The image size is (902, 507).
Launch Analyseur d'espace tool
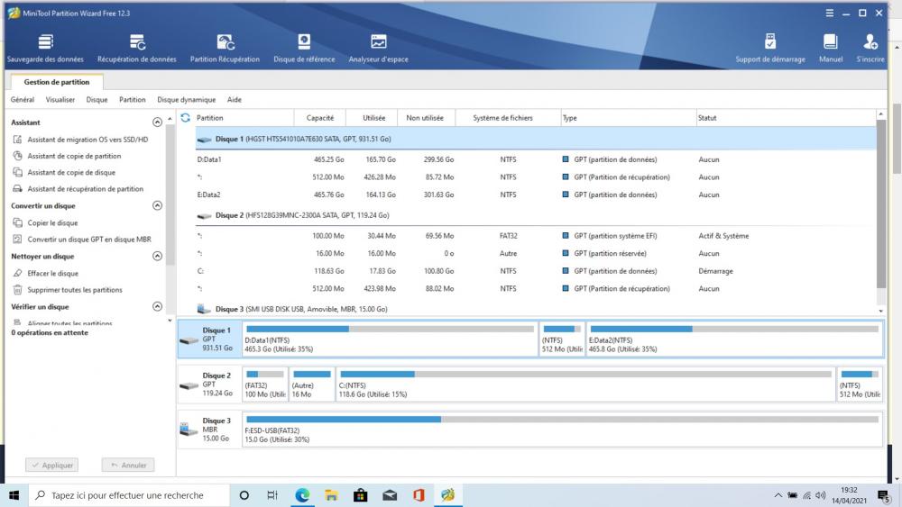pos(379,49)
